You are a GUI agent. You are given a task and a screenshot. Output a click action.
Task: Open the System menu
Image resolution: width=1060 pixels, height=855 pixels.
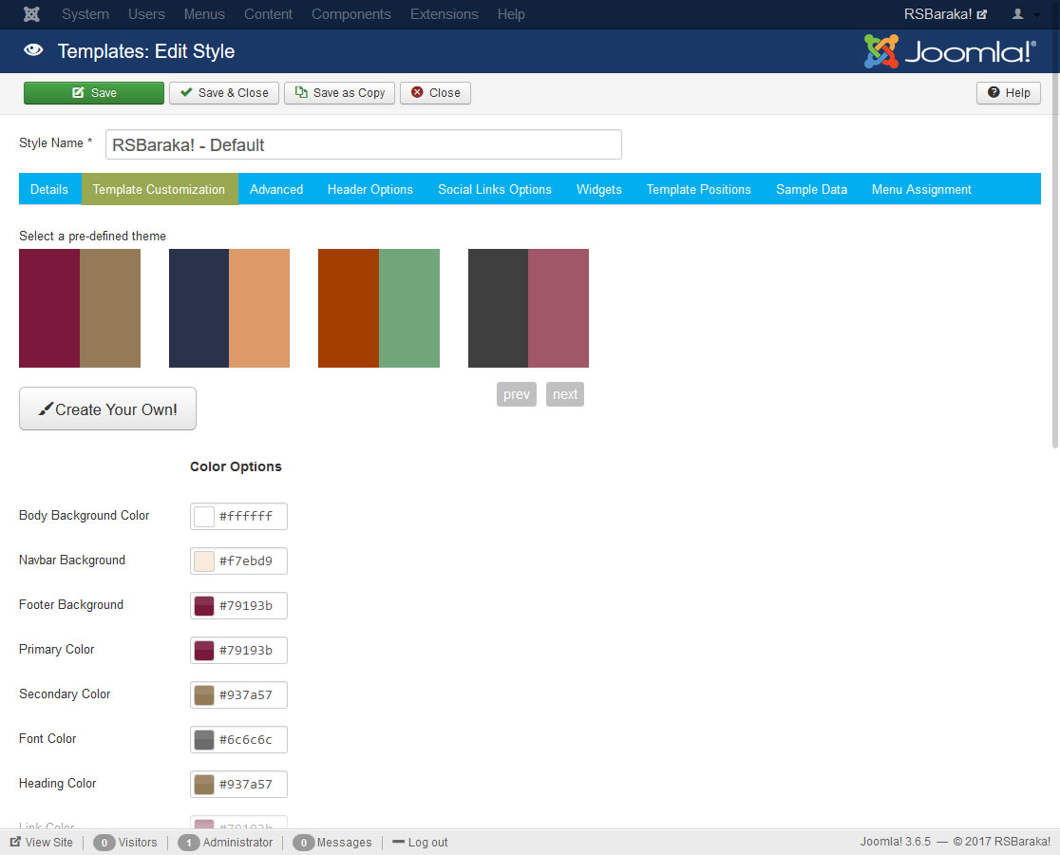85,14
